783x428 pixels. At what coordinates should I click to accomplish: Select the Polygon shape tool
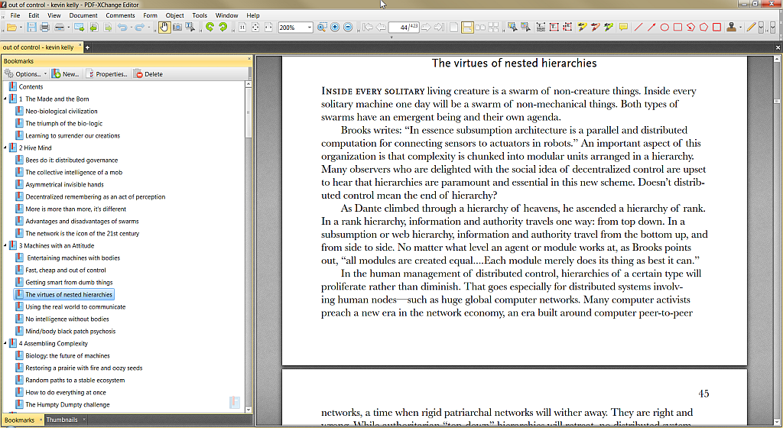(x=703, y=28)
